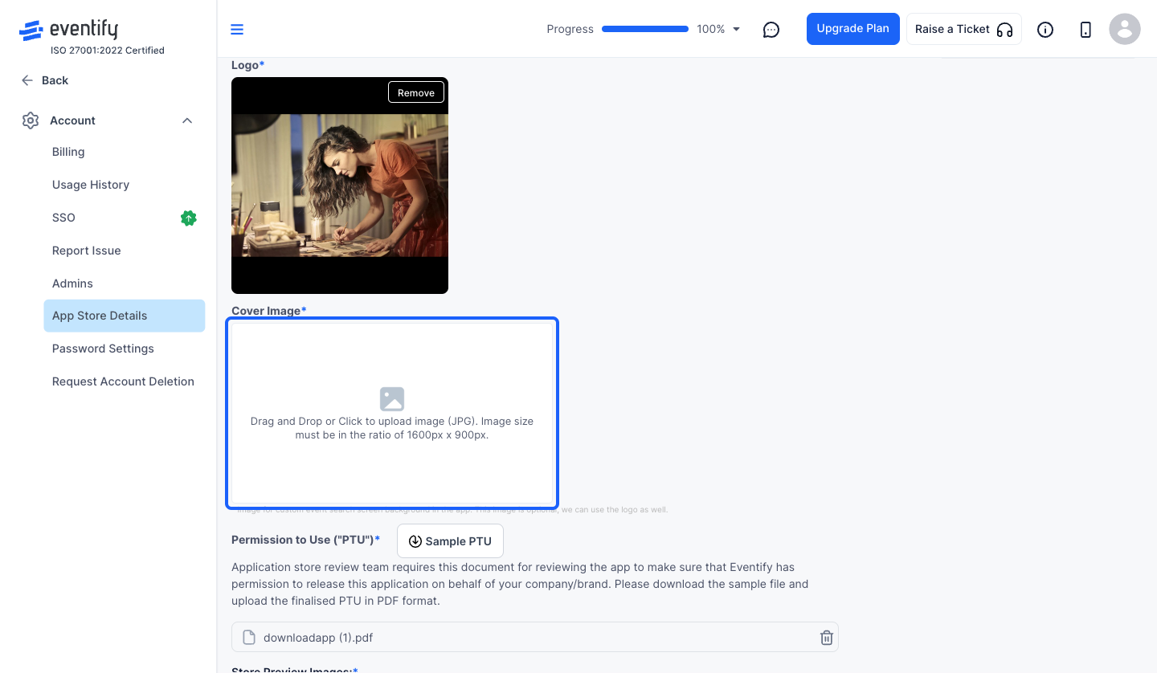Click the info circle icon

click(1045, 30)
